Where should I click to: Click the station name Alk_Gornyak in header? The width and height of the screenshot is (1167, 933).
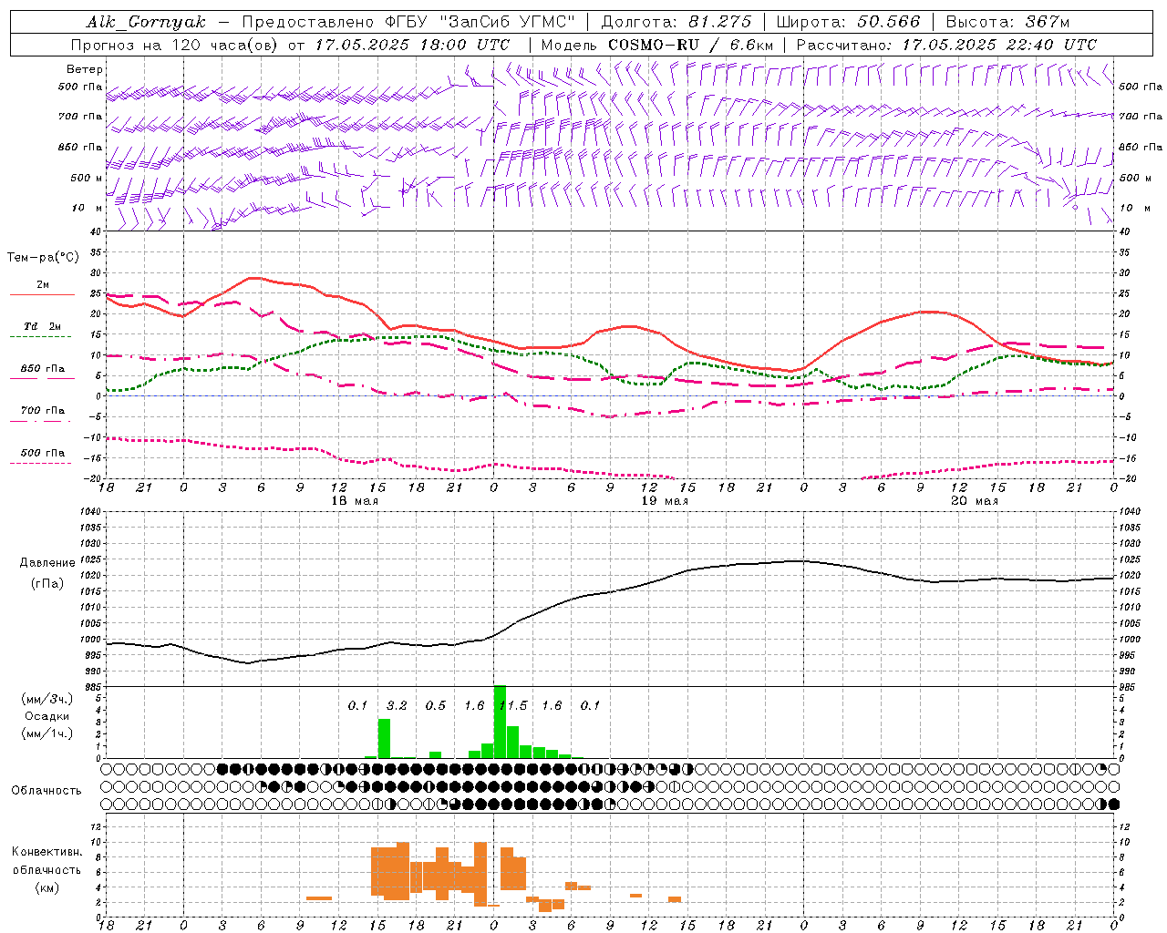tap(146, 22)
